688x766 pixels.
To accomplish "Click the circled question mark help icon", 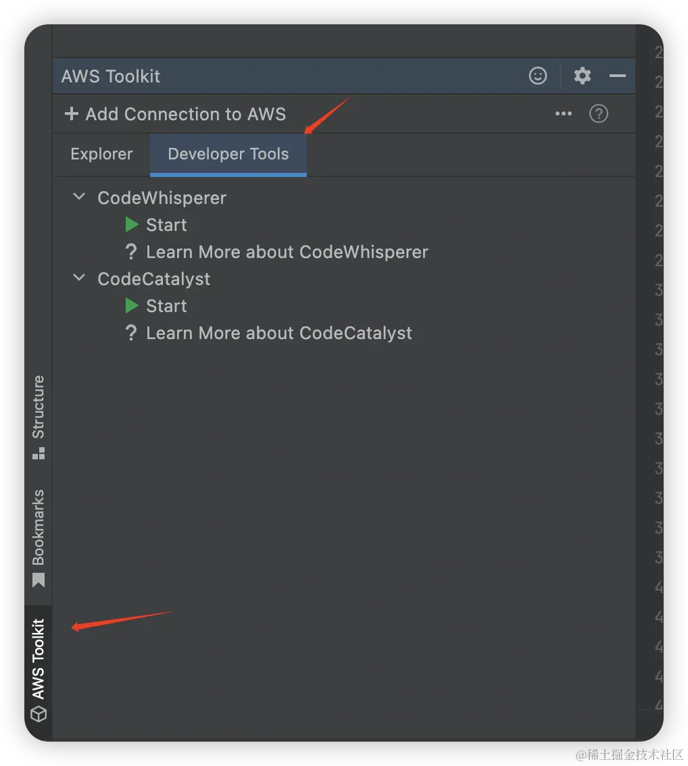I will point(599,113).
